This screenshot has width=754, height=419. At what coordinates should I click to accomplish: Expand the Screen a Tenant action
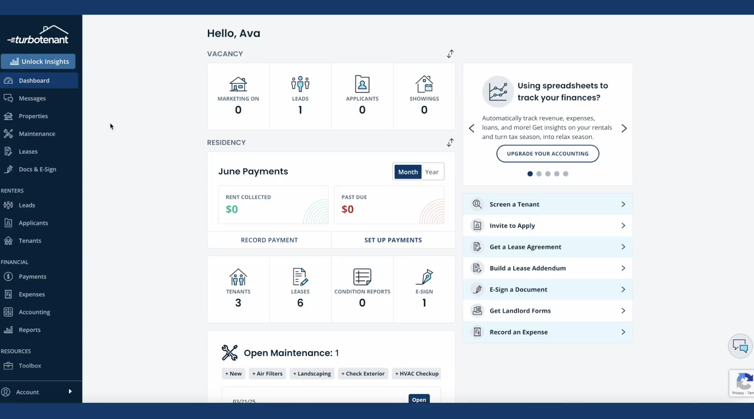click(x=547, y=204)
